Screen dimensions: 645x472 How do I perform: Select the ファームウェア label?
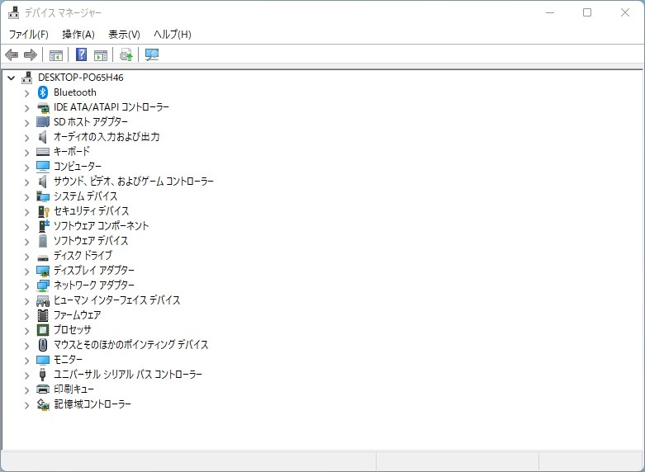[78, 315]
